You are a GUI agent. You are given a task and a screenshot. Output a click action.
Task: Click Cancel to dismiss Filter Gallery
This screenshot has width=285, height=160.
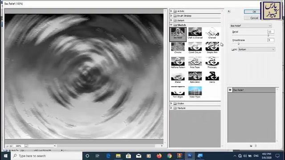tap(254, 18)
